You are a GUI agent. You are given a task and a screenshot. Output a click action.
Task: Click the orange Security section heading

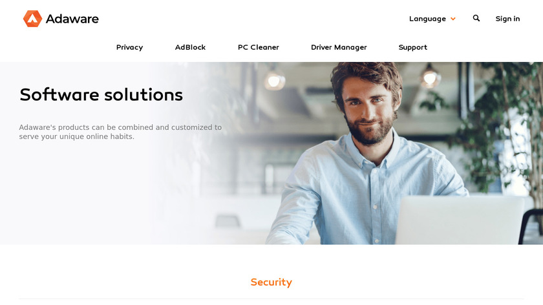271,282
